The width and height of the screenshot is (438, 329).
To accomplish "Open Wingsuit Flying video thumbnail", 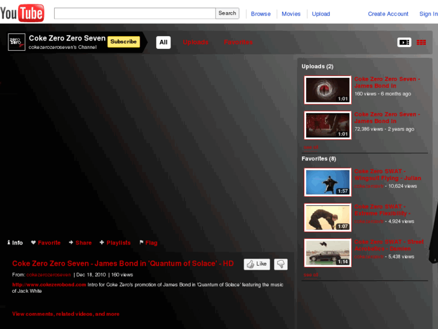I will tap(328, 182).
